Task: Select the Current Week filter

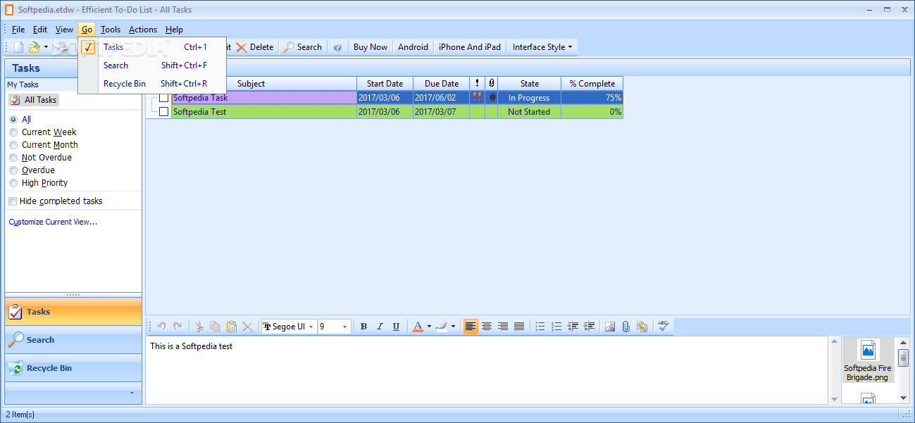Action: [13, 132]
